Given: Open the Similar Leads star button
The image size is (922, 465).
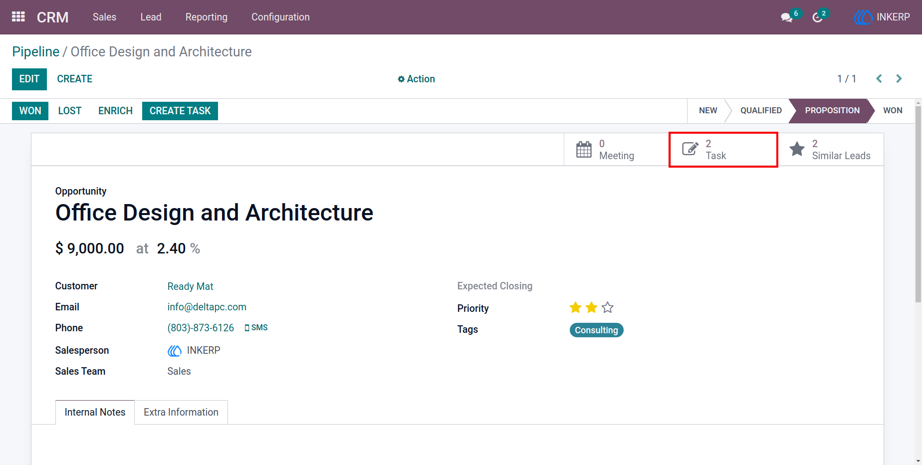Looking at the screenshot, I should 831,150.
